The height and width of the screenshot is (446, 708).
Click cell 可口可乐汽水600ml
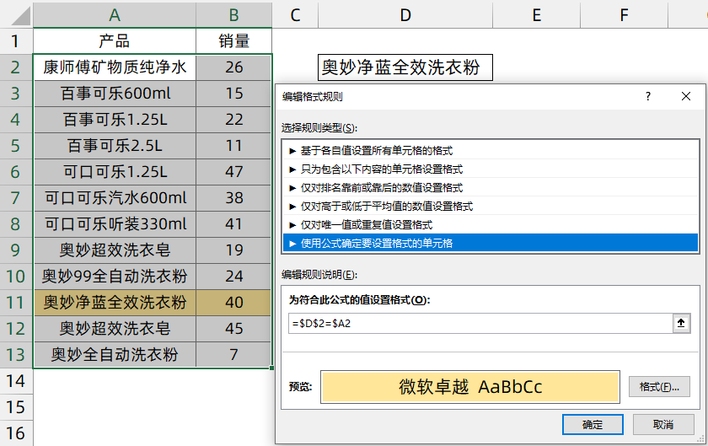pos(115,198)
